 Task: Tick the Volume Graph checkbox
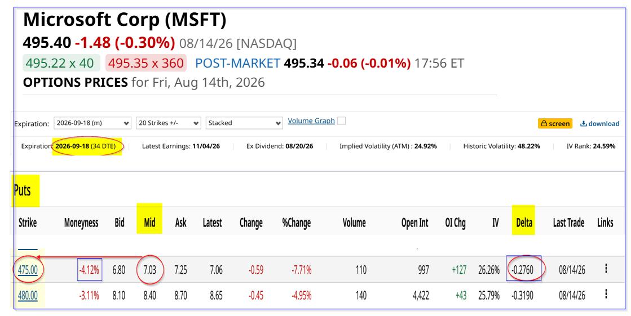click(x=341, y=121)
